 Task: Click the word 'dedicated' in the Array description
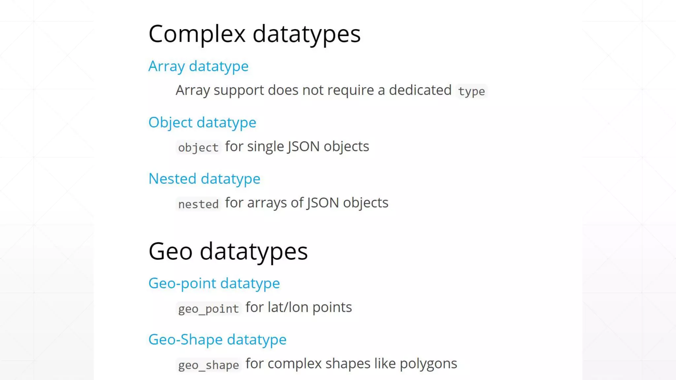420,90
